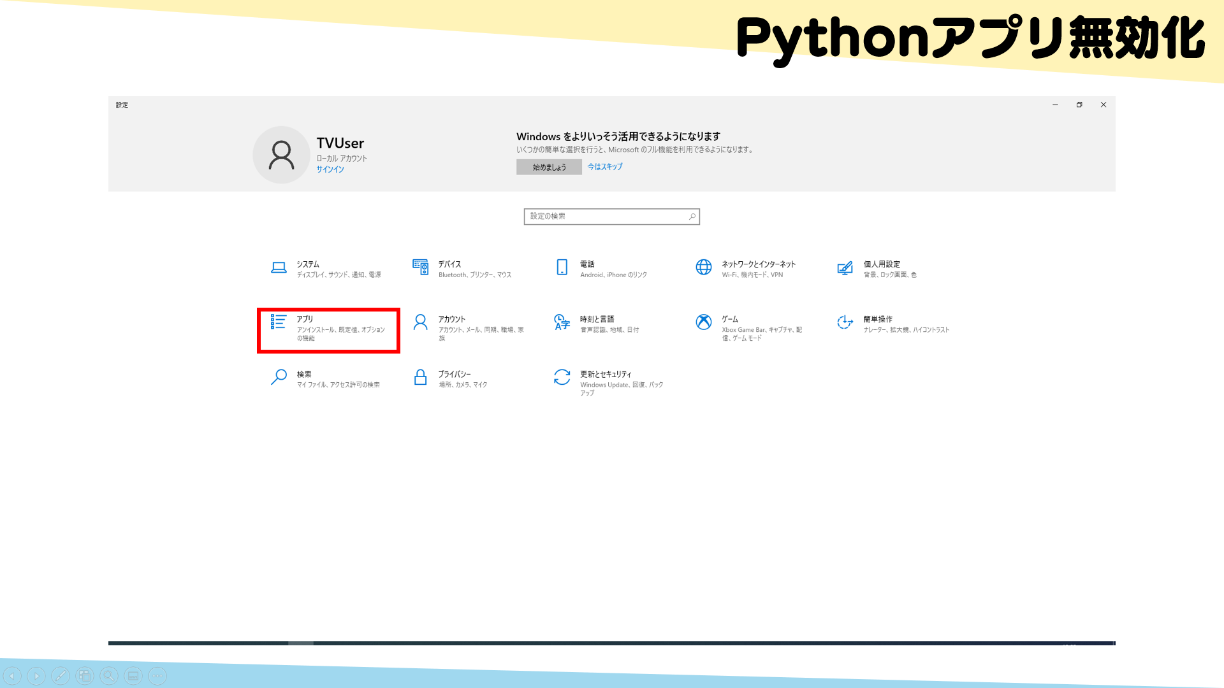Click the Windows をよりいっそう活用 heading
The width and height of the screenshot is (1224, 688).
pyautogui.click(x=618, y=136)
